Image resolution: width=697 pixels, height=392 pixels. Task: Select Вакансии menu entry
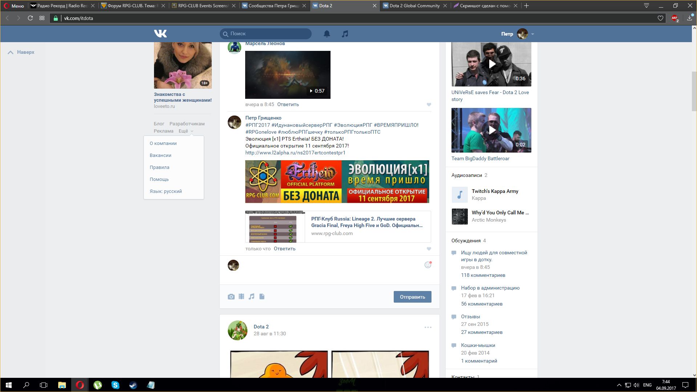click(161, 155)
